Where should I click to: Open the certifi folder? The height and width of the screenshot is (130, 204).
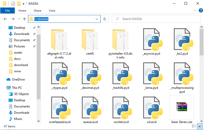tap(90, 40)
